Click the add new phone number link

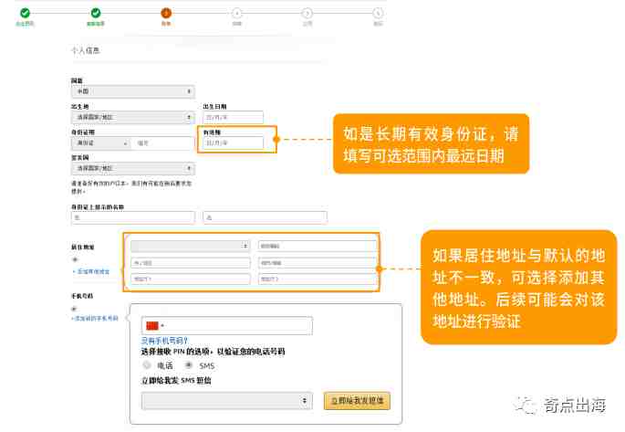[x=95, y=319]
